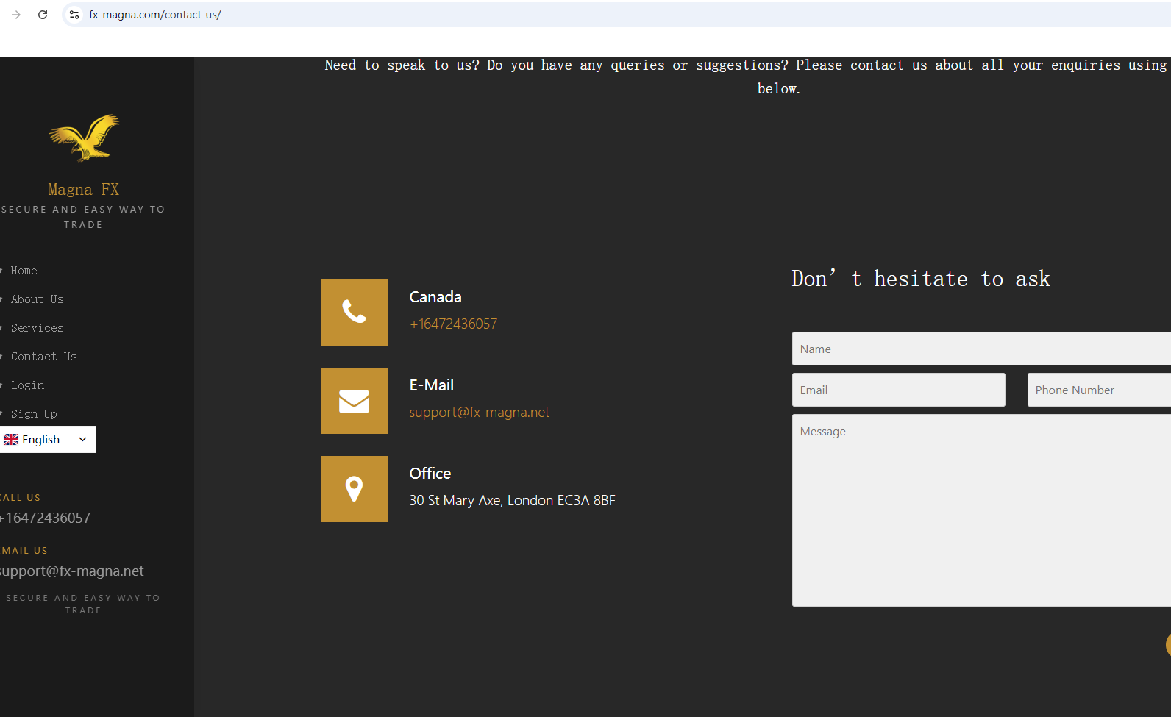Click the gold envelope email icon
The image size is (1171, 717).
point(355,401)
